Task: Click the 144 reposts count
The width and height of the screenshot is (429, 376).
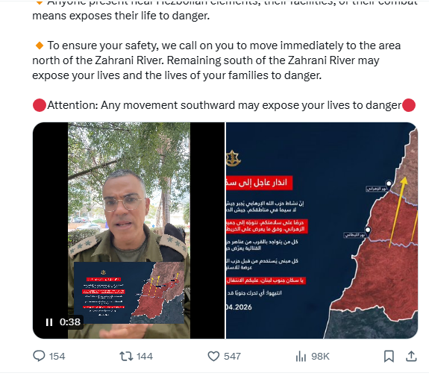Action: coord(145,357)
